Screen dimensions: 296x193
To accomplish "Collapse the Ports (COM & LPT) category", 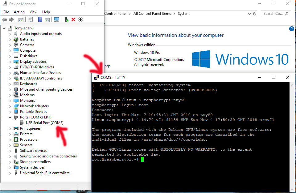I will (x=10, y=117).
